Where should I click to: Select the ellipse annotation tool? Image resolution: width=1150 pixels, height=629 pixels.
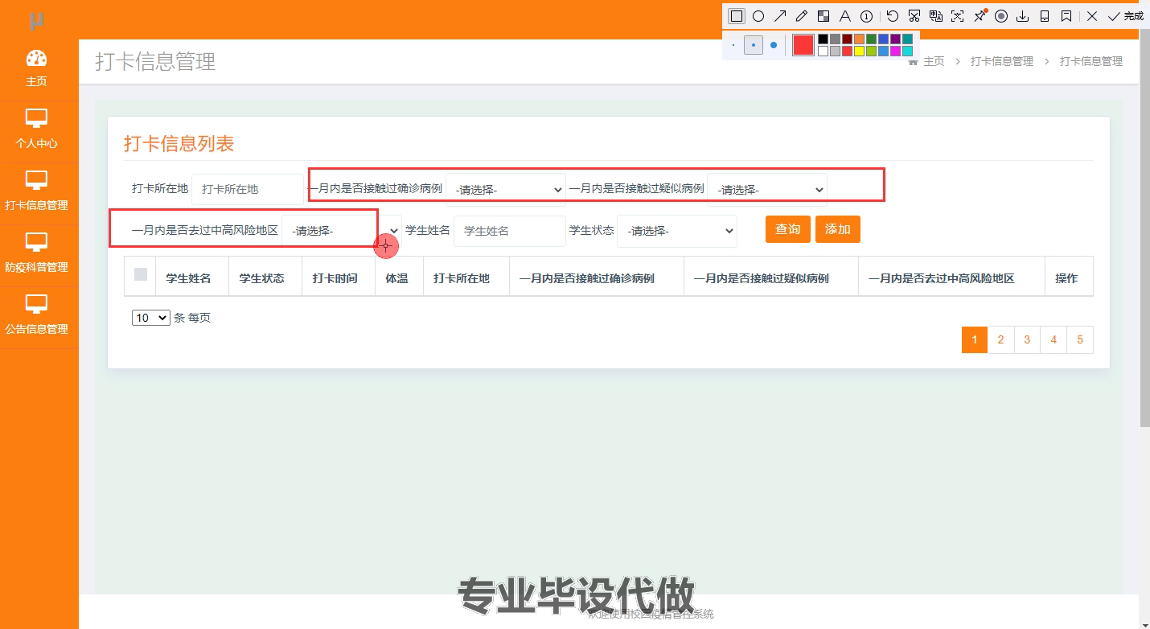coord(758,16)
